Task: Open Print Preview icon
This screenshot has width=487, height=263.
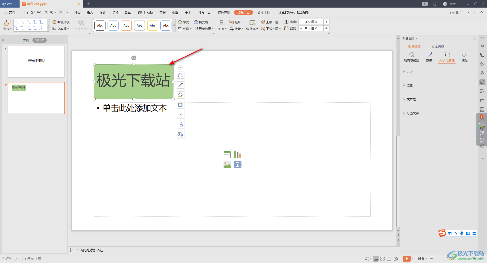Action: (x=45, y=12)
